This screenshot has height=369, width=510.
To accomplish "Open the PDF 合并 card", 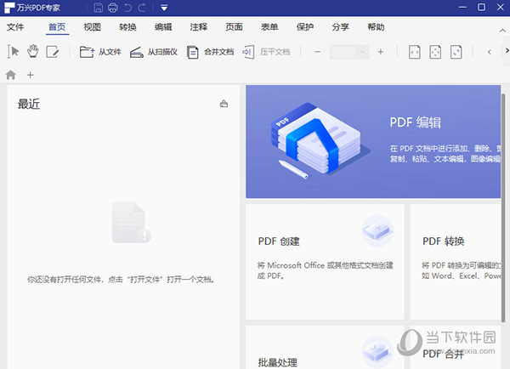I will pyautogui.click(x=456, y=347).
